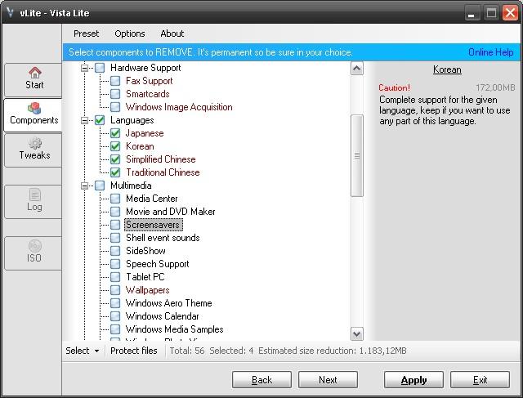Check the Windows Calendar checkbox
The image size is (523, 398).
tap(115, 316)
